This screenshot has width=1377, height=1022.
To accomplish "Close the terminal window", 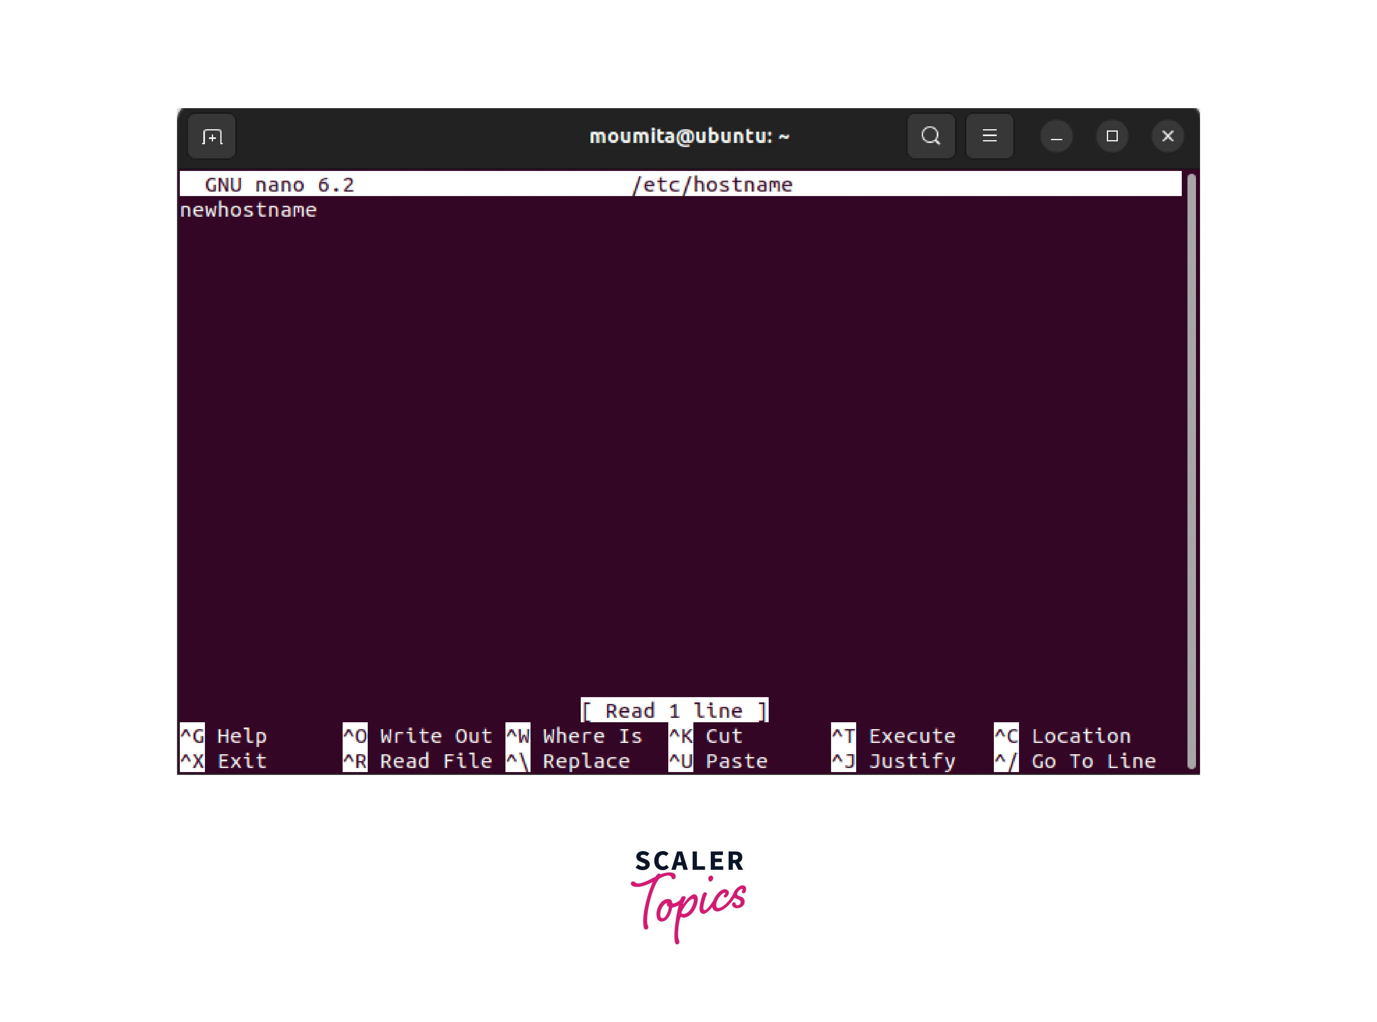I will coord(1167,136).
